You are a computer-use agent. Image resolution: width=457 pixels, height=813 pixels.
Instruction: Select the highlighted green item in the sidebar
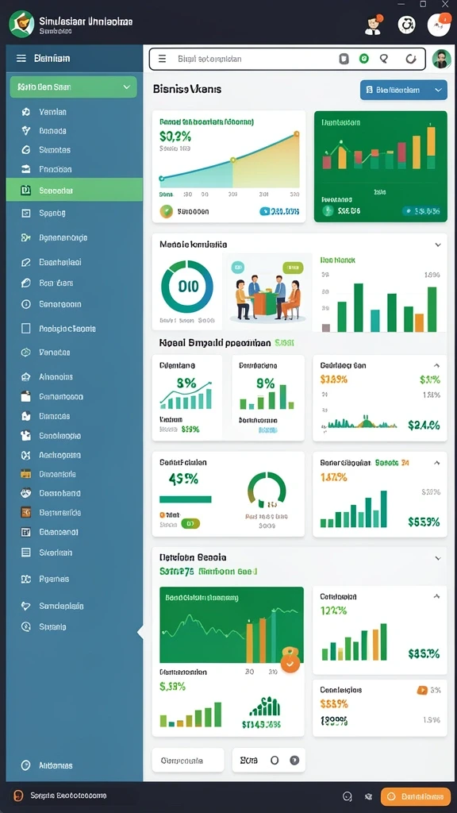74,191
